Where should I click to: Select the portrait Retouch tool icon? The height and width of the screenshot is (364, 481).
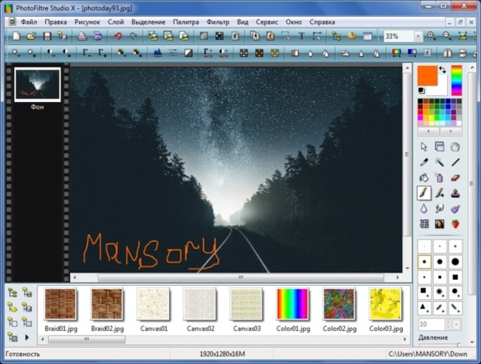(x=439, y=224)
